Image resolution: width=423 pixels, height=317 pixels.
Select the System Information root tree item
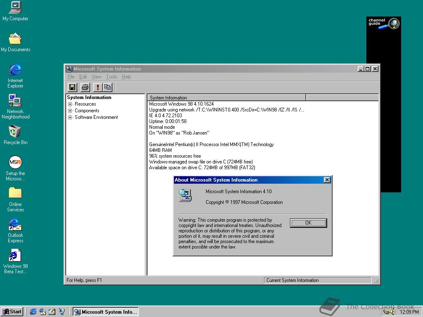(89, 97)
